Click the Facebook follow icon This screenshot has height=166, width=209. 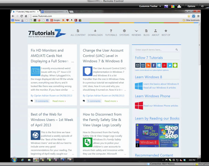(x=154, y=65)
